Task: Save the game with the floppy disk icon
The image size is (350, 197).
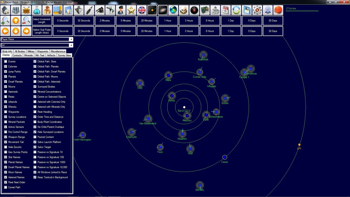Action: coord(246,10)
